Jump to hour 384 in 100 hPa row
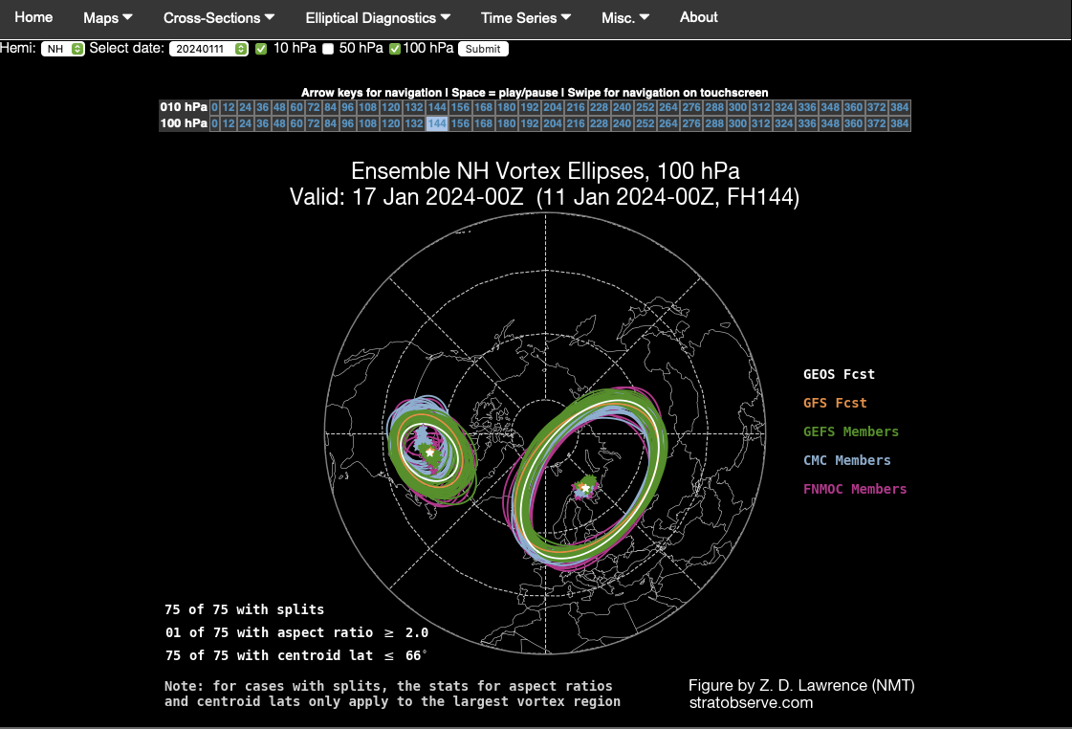 click(899, 123)
